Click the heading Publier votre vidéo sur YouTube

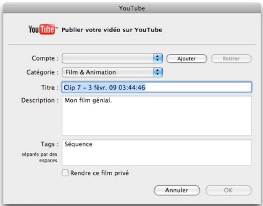[x=112, y=30]
